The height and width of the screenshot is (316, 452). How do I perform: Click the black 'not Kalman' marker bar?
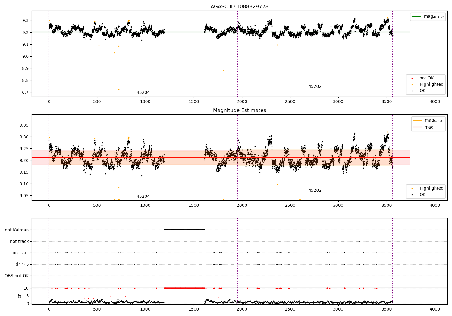tap(184, 230)
